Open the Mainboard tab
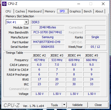Image resolution: width=111 pixels, height=110 pixels. tap(35, 11)
